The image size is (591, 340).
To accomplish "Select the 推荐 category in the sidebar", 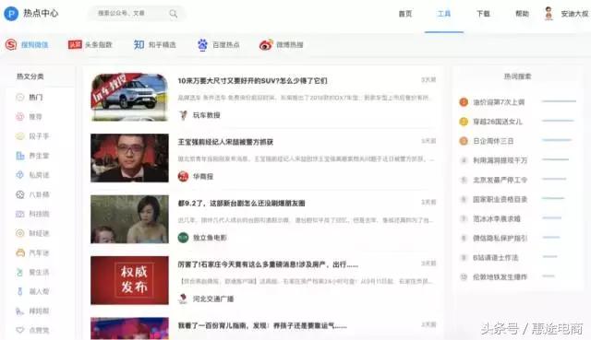I will [29, 117].
